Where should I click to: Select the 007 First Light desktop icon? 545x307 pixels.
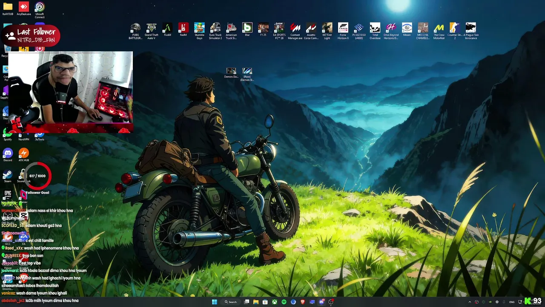(x=327, y=31)
